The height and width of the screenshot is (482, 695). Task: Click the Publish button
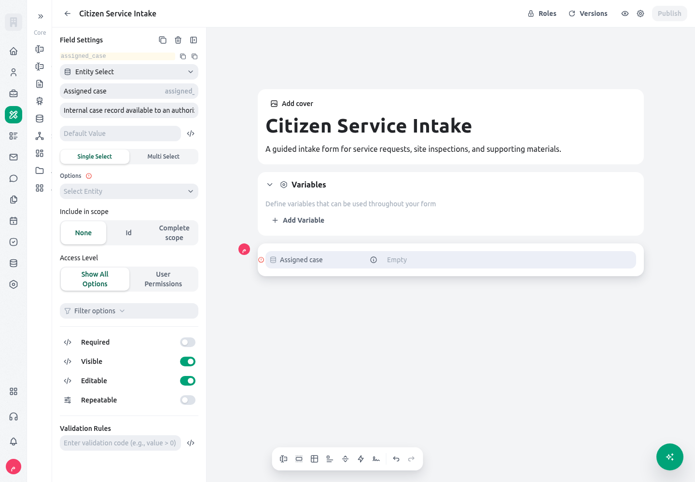(x=669, y=13)
